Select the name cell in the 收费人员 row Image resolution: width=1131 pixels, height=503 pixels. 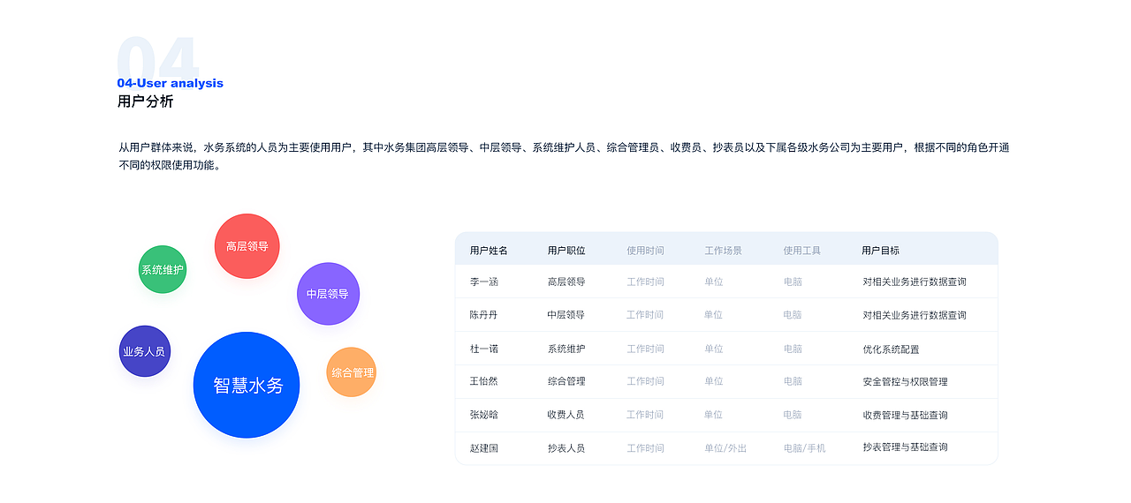[x=484, y=415]
